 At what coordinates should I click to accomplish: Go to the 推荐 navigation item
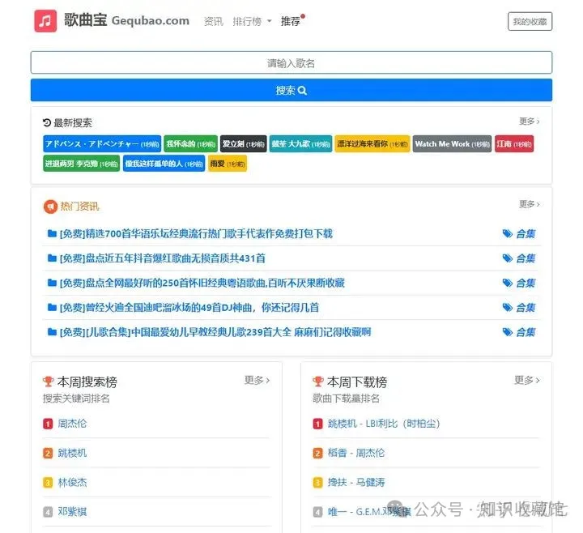[291, 22]
